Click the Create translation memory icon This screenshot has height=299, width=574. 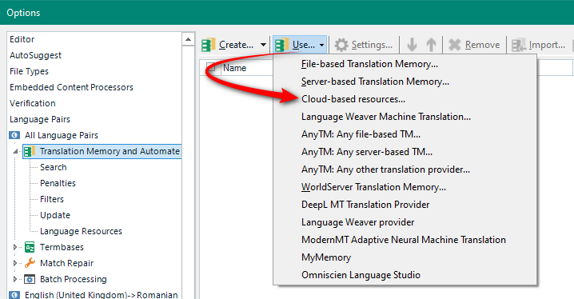(x=209, y=45)
